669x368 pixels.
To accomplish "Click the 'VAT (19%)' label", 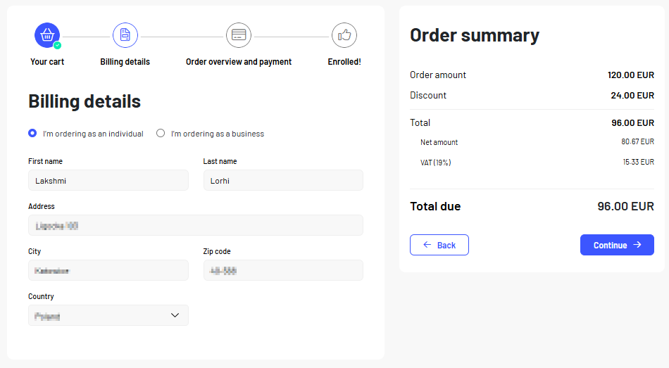I will click(x=436, y=163).
